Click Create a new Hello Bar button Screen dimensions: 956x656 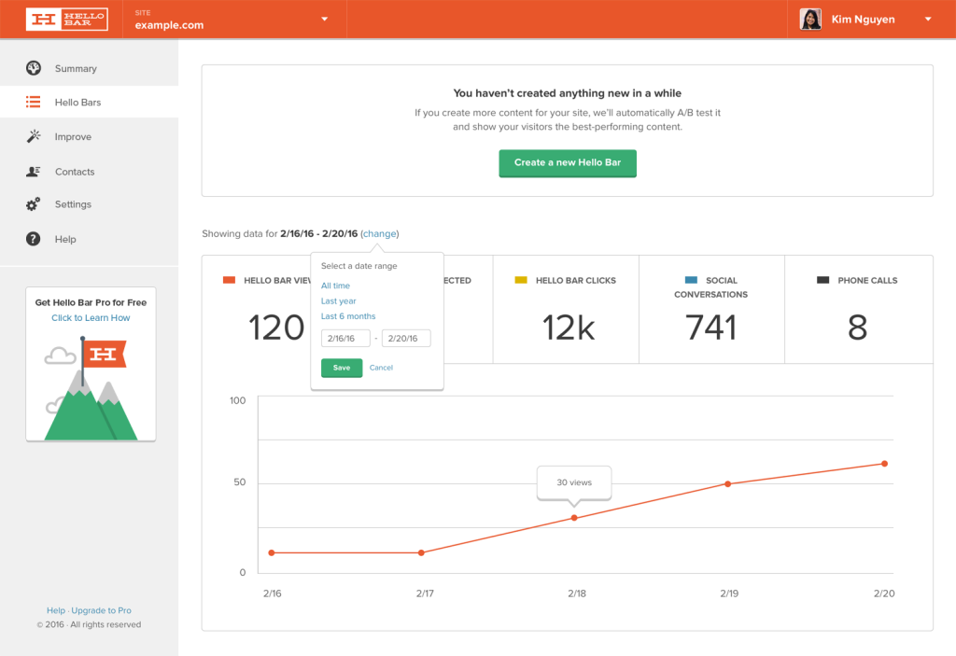click(568, 162)
